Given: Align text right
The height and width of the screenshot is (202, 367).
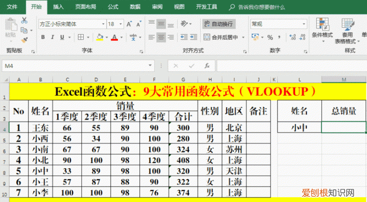Looking at the screenshot, I should 171,37.
